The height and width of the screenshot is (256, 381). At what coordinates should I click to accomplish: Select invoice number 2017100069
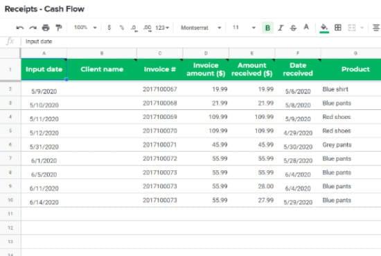[x=159, y=117]
